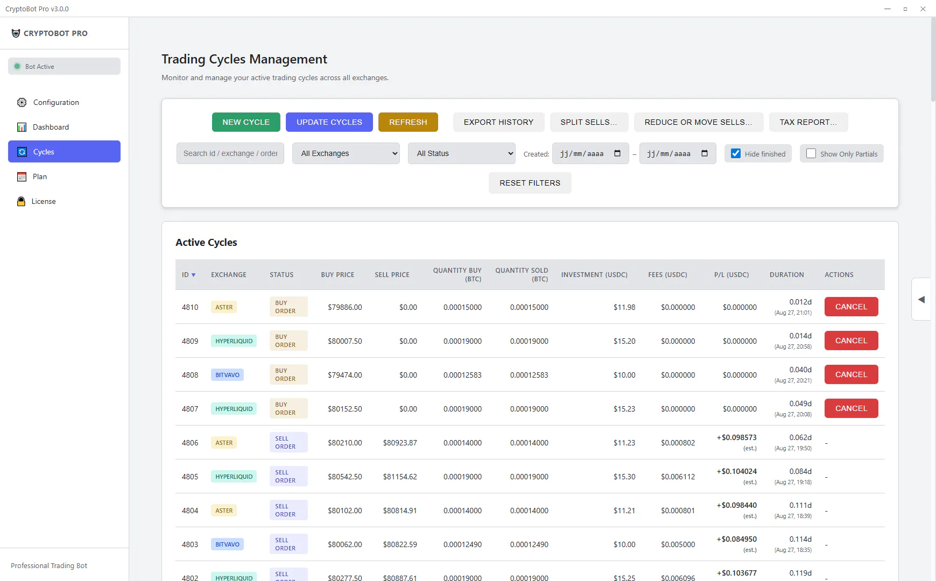This screenshot has height=581, width=936.
Task: Click the Dashboard chart icon in the sidebar
Action: tap(22, 127)
